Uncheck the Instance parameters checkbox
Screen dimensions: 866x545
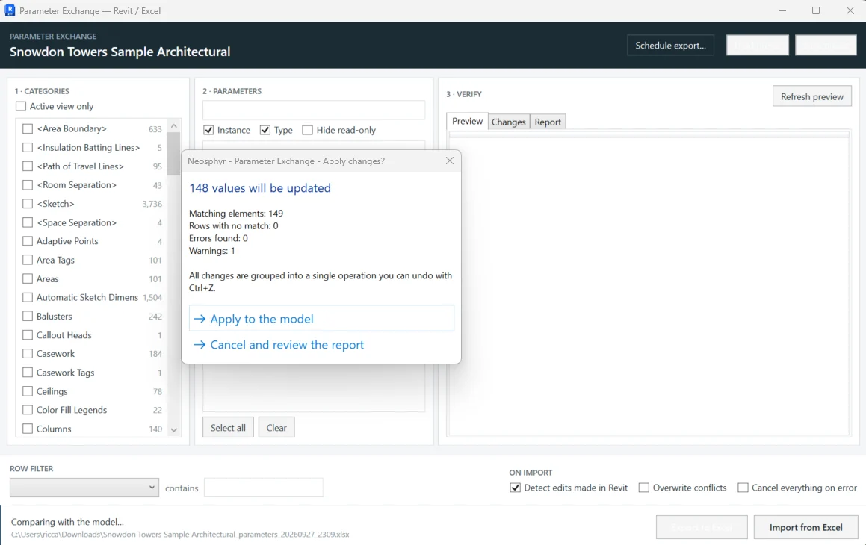point(208,130)
